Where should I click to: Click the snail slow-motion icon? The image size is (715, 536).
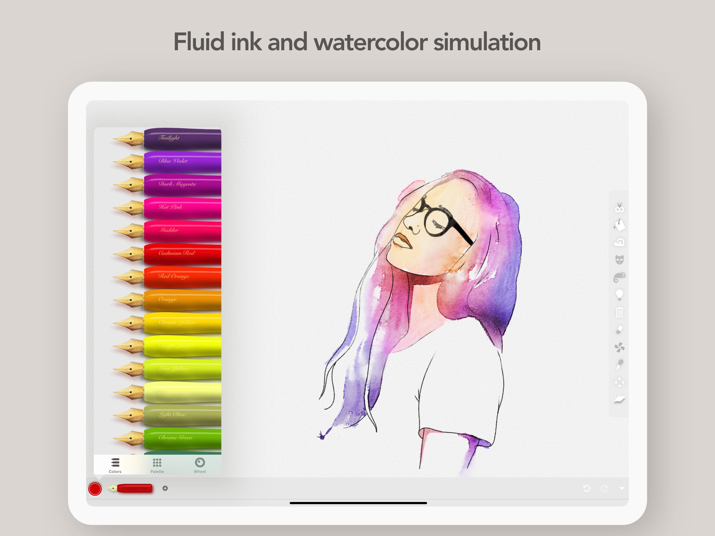(x=619, y=242)
